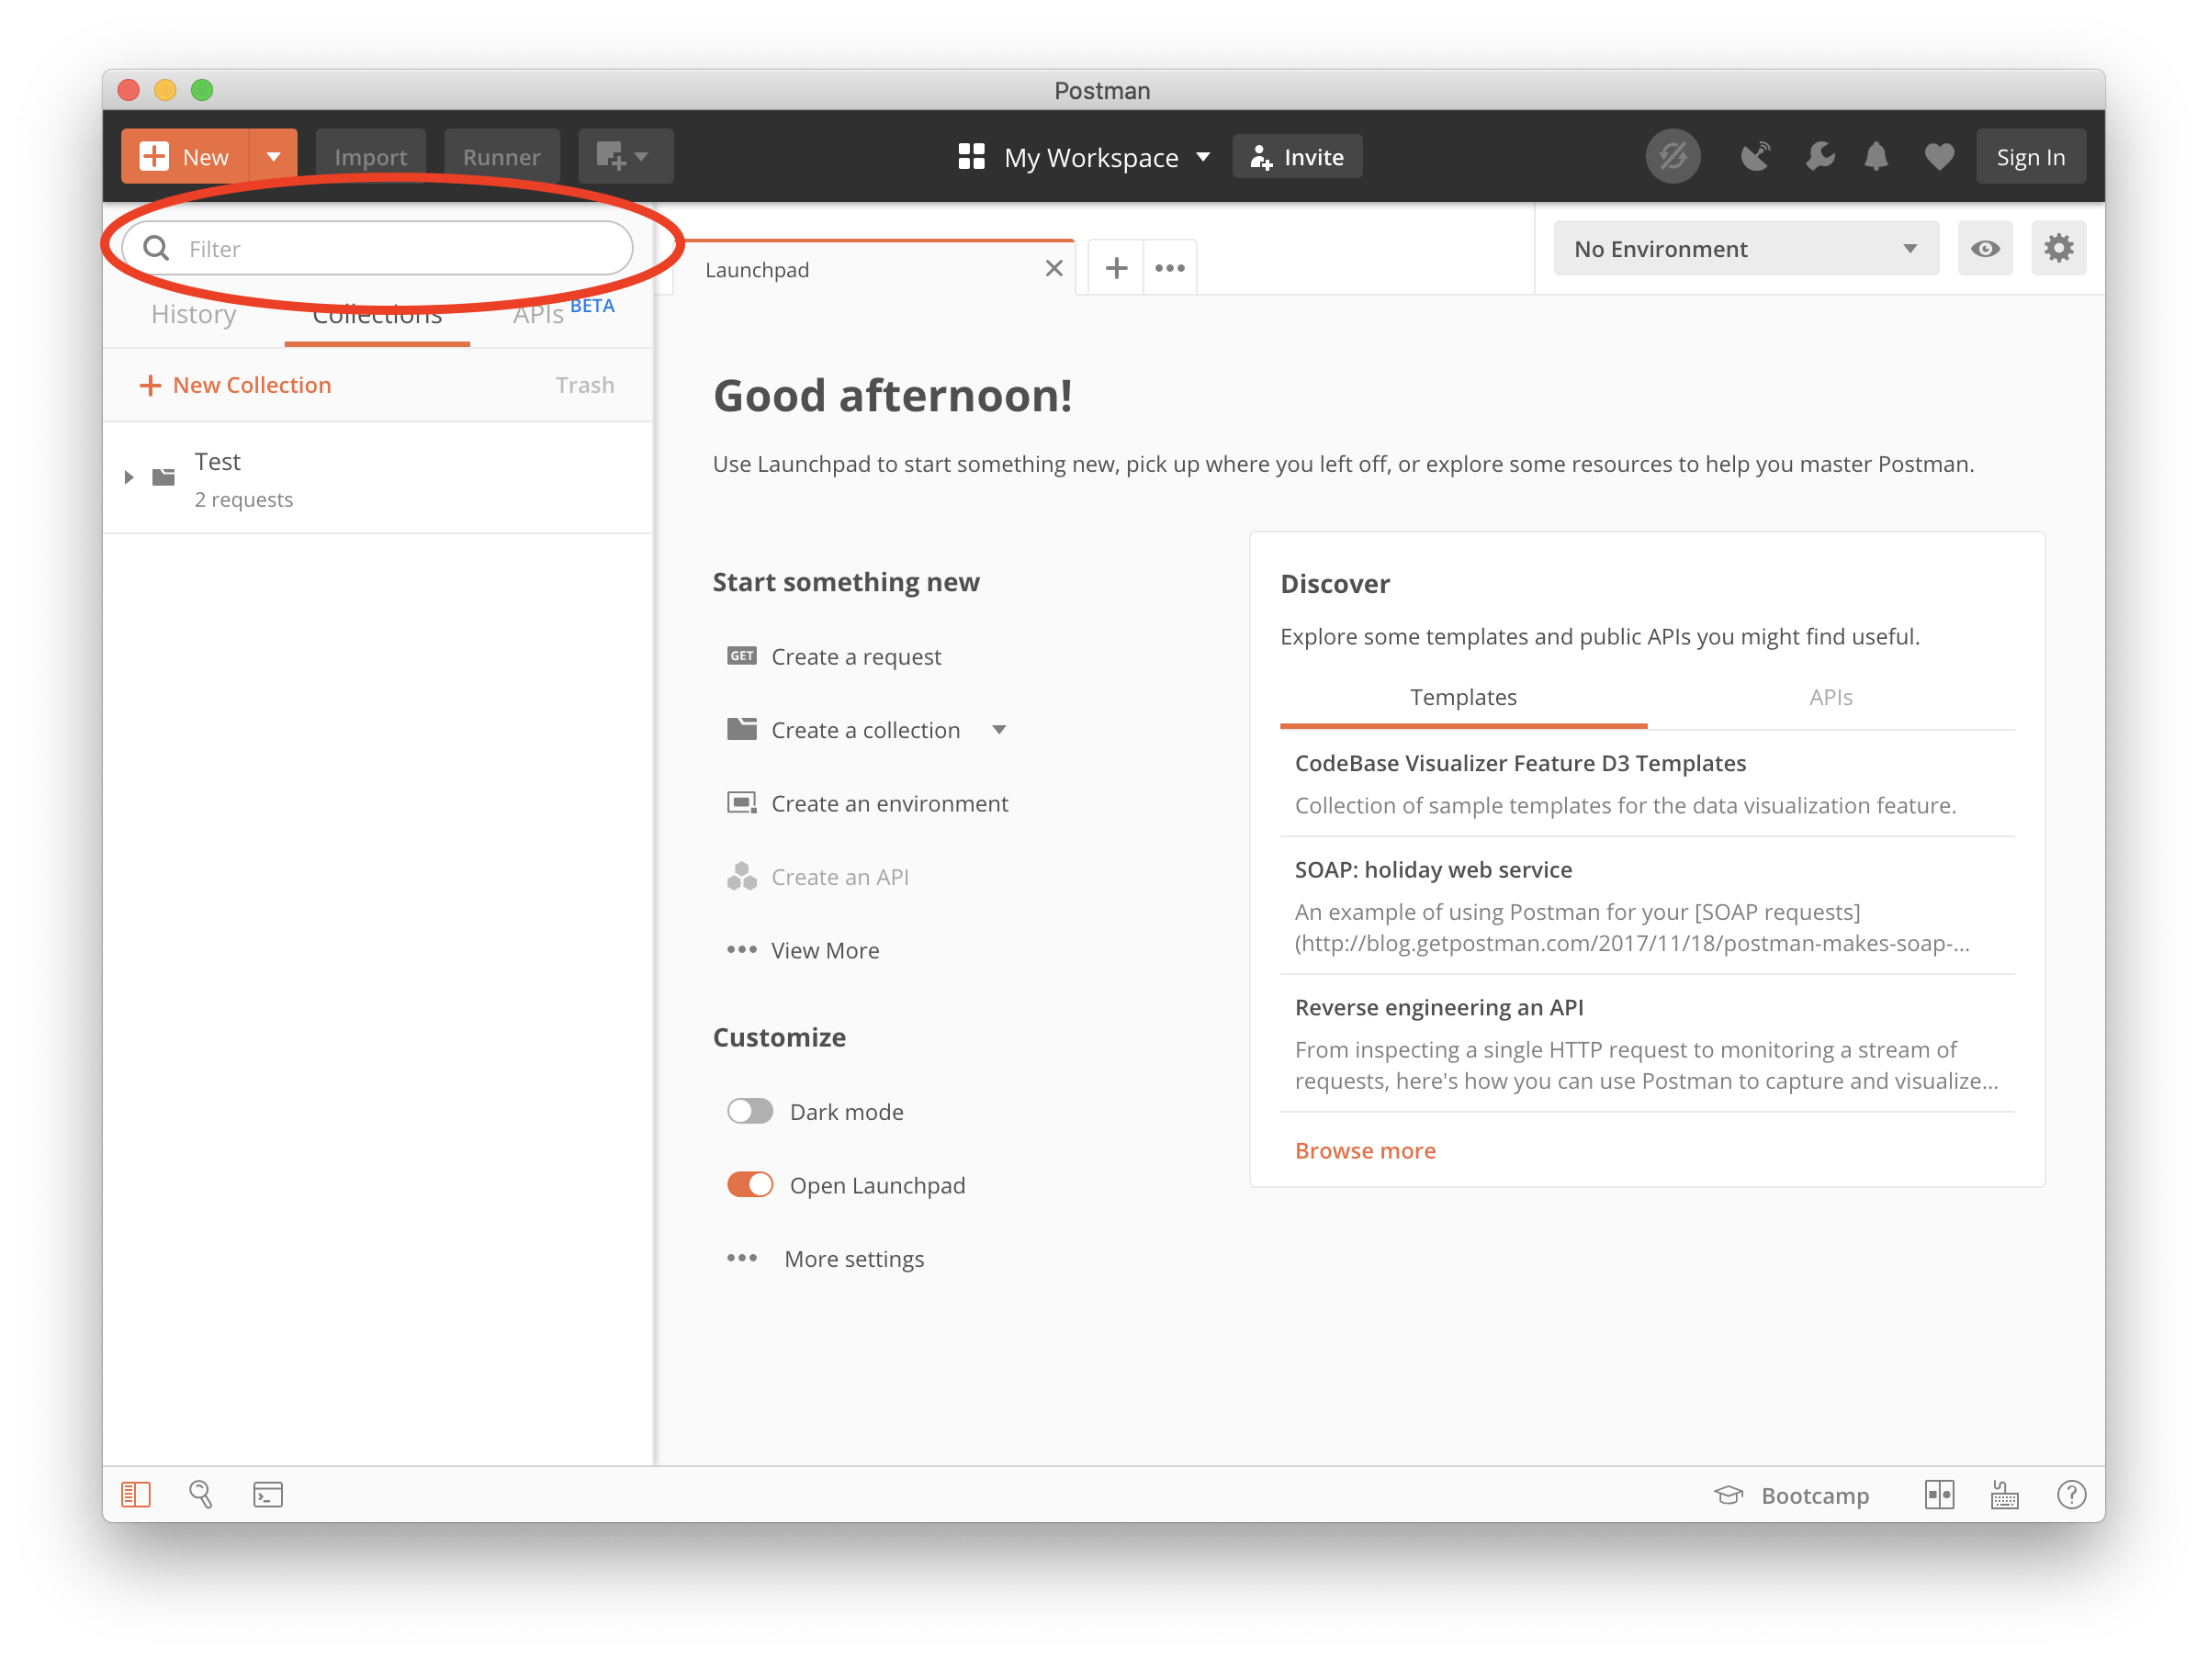Viewport: 2208px width, 1658px height.
Task: Switch to the APIs BETA tab
Action: 563,312
